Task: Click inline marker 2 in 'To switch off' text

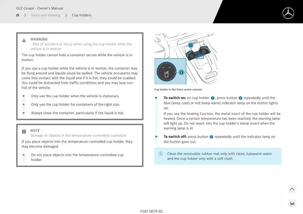Action: tap(211, 137)
